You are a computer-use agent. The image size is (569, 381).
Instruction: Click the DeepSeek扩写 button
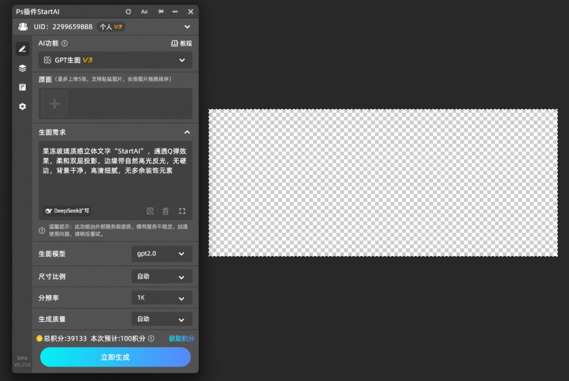click(67, 211)
